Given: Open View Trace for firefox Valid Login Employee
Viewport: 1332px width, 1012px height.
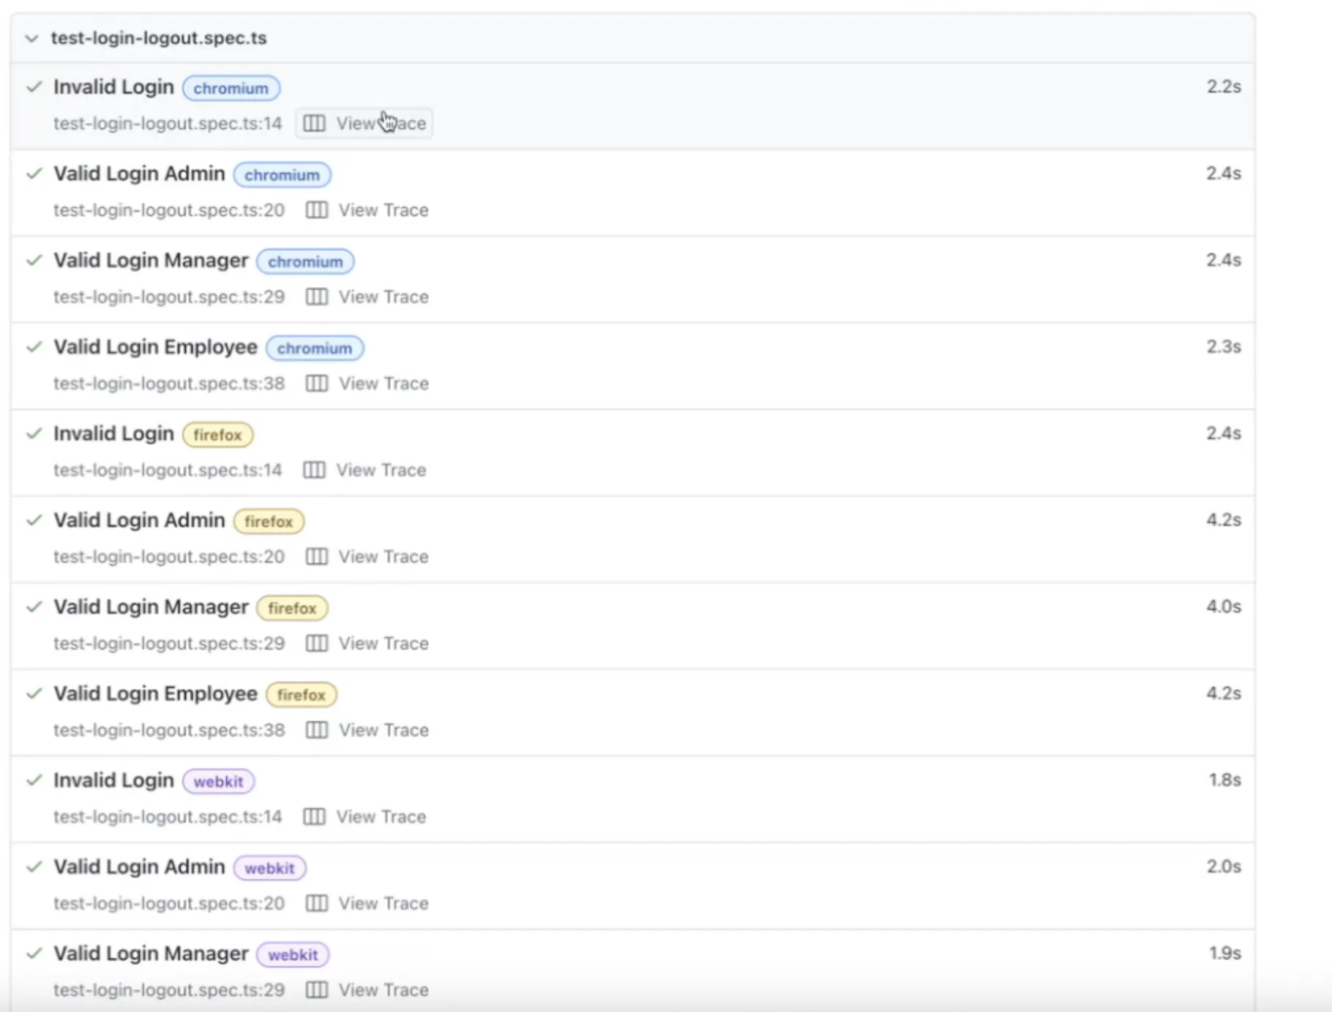Looking at the screenshot, I should (383, 730).
